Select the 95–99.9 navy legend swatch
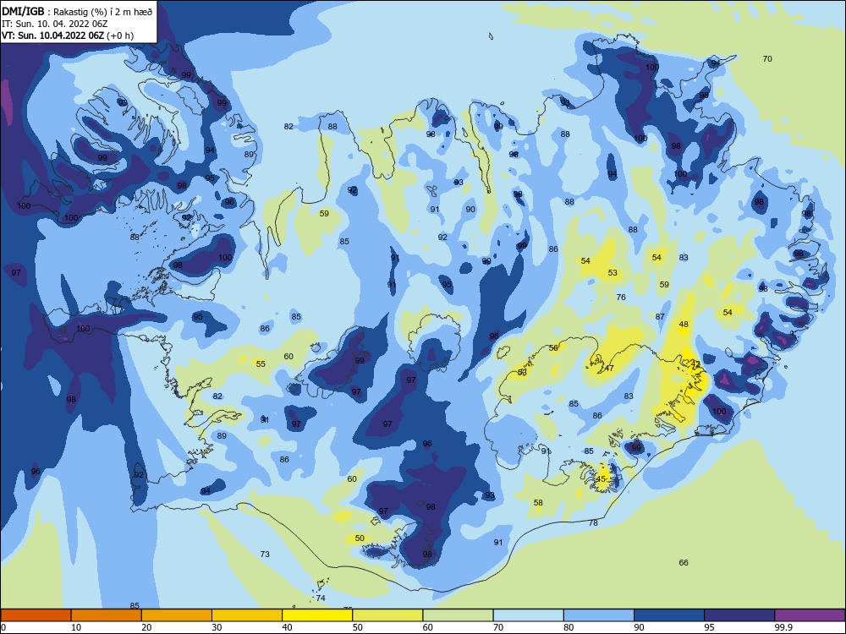This screenshot has width=846, height=634. point(739,615)
